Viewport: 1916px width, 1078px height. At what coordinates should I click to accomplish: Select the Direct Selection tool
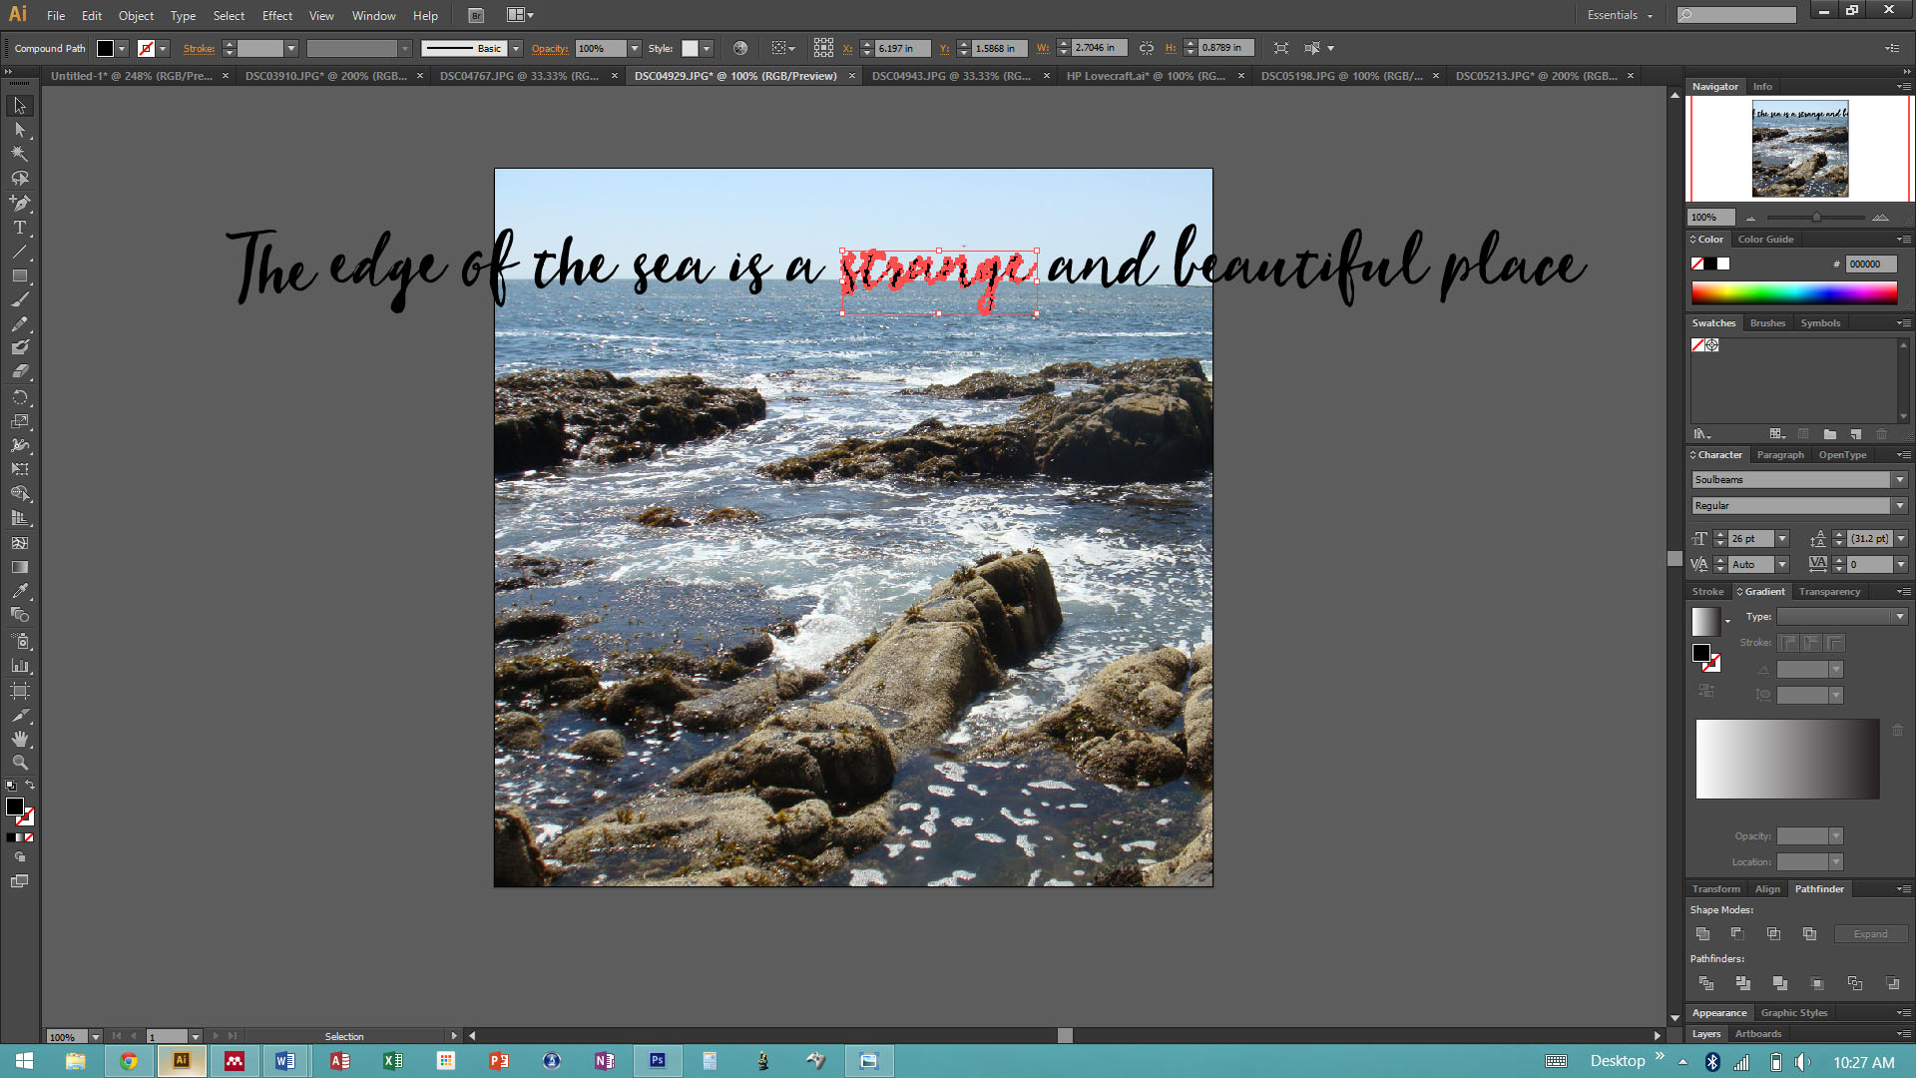click(x=20, y=130)
